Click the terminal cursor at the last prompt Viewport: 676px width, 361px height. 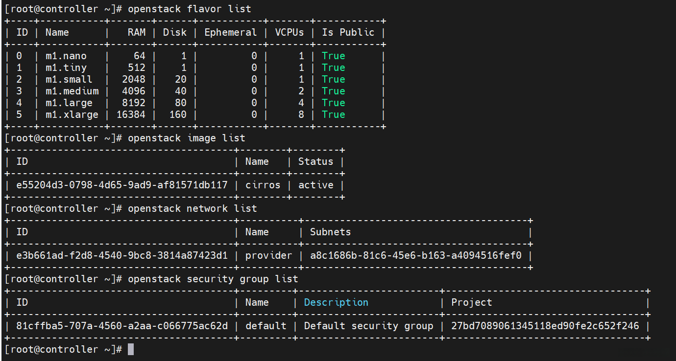tap(130, 349)
